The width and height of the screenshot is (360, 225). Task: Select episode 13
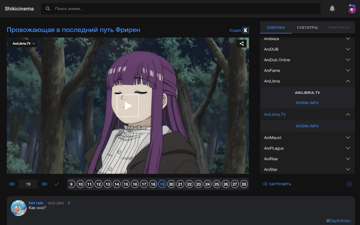tap(107, 184)
